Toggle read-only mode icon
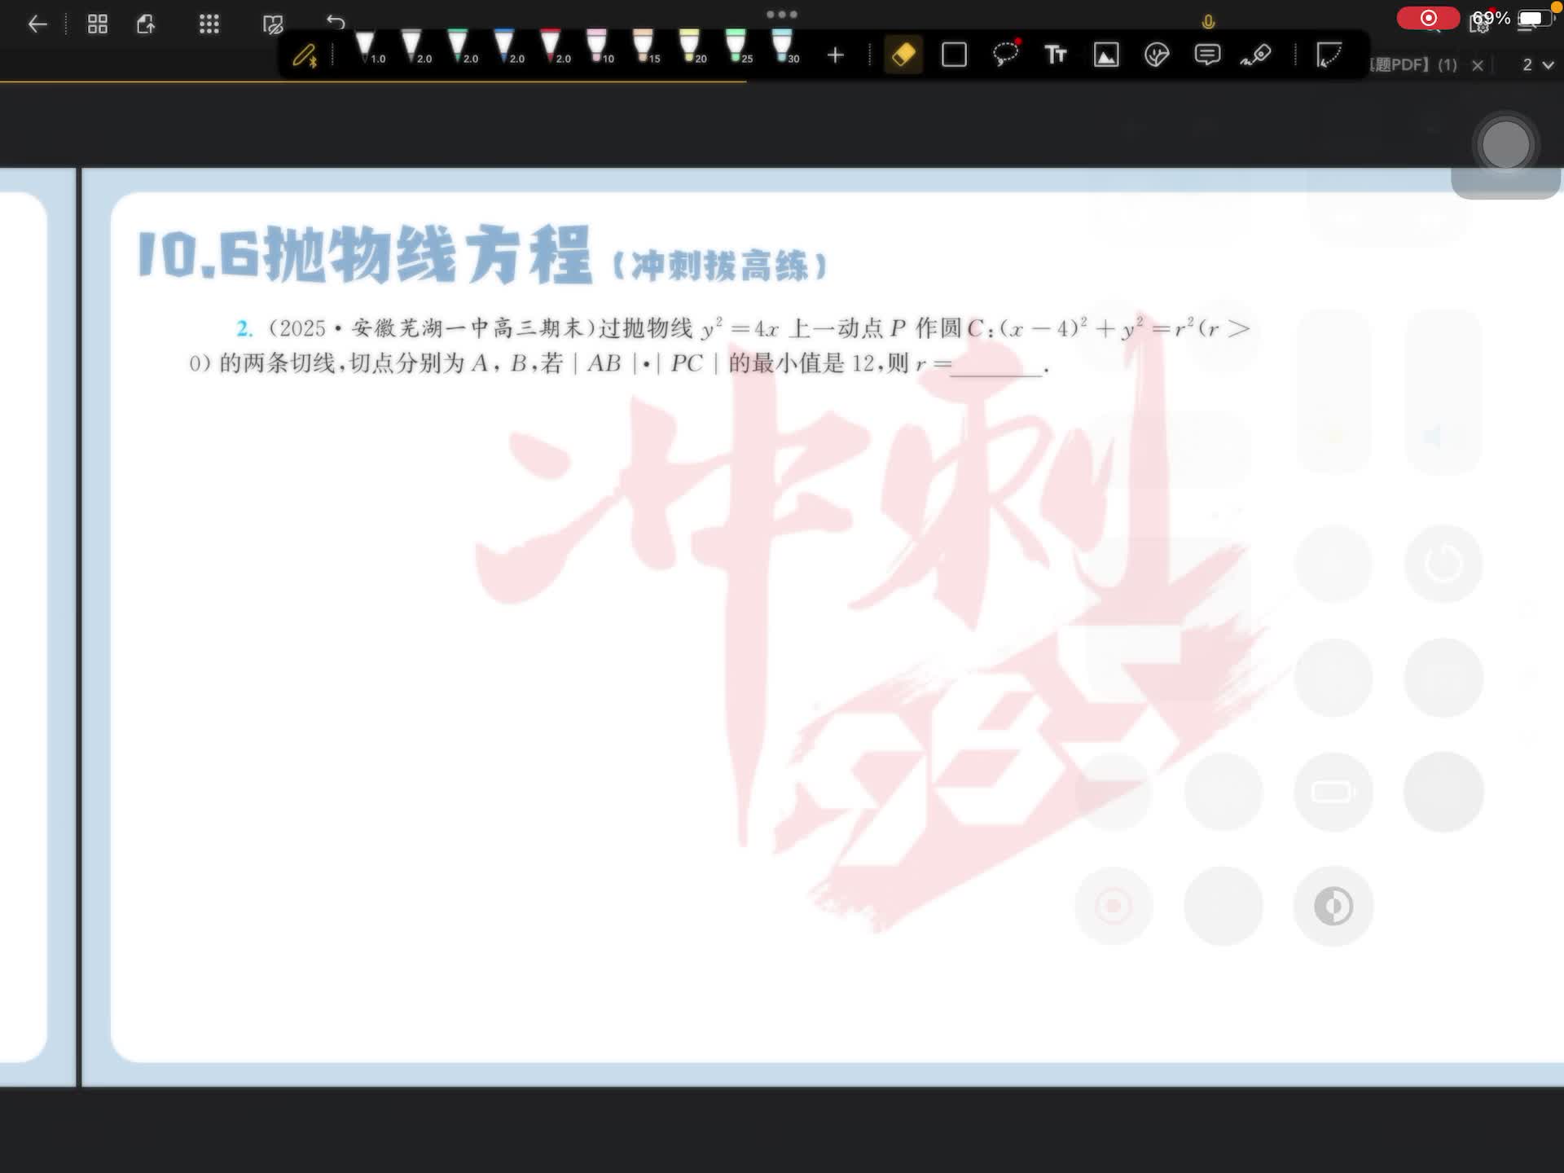Image resolution: width=1564 pixels, height=1173 pixels. (x=273, y=24)
